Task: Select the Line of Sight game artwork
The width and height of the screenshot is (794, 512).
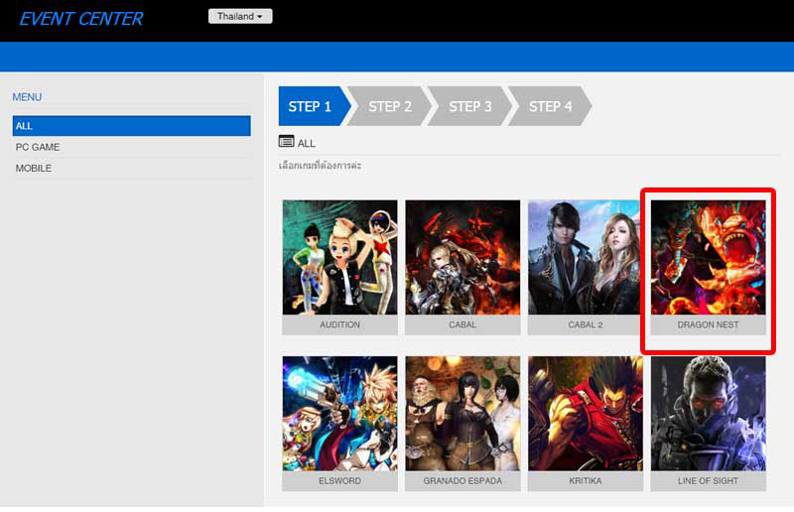Action: coord(708,414)
